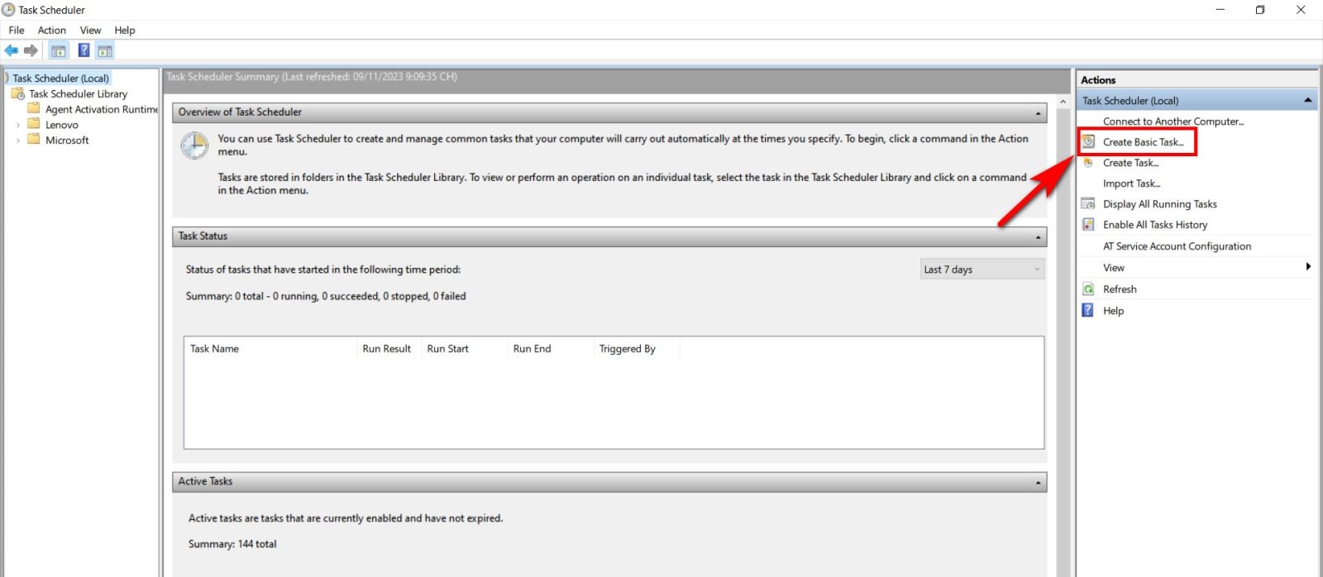1323x577 pixels.
Task: Click the Task Scheduler Library clock folder icon
Action: coord(17,93)
